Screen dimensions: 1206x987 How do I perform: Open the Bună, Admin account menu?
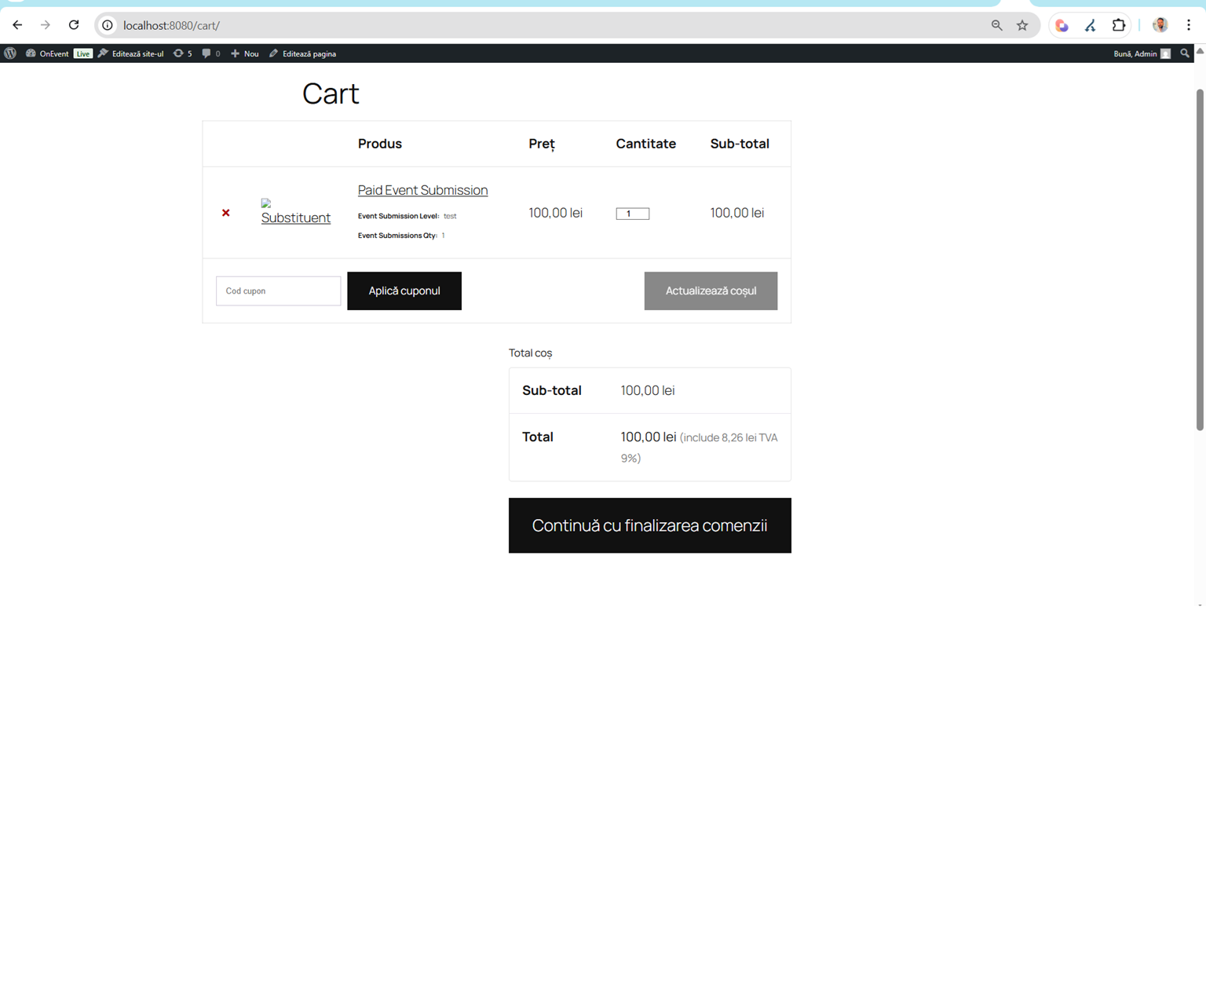[1141, 53]
